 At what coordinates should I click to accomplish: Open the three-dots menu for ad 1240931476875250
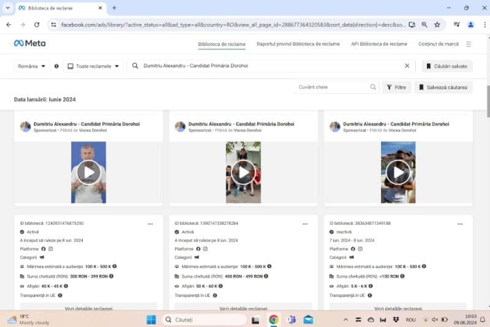150,224
